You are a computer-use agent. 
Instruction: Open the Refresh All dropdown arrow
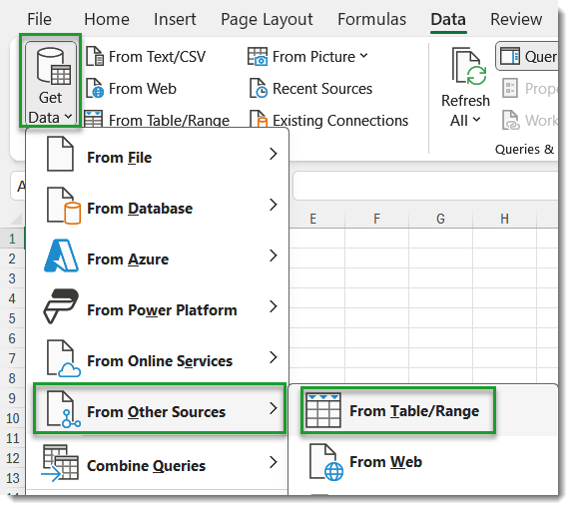[476, 120]
